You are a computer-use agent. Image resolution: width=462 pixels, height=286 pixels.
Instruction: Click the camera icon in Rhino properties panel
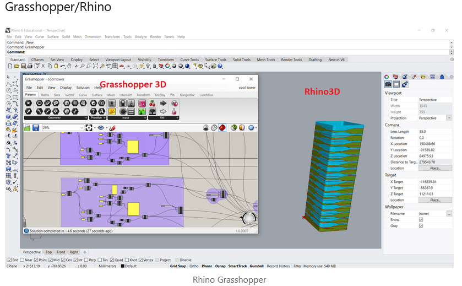(x=388, y=84)
